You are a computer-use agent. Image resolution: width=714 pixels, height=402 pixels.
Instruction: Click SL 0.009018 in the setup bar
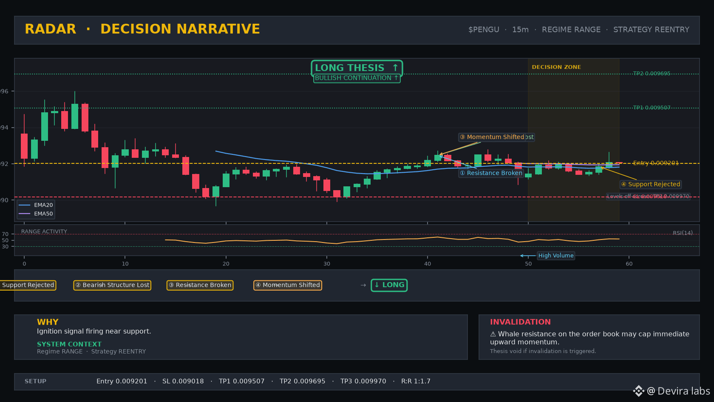[183, 381]
